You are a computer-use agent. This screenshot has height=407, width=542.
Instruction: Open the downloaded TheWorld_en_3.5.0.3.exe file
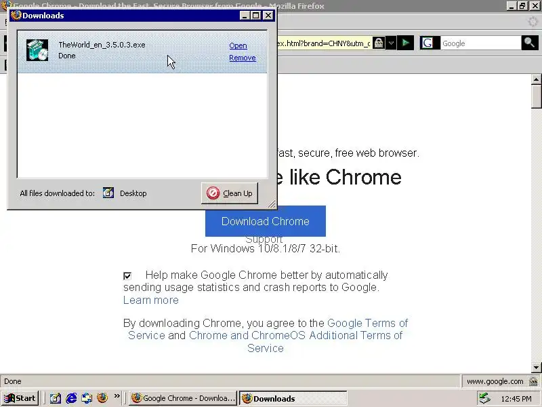tap(238, 45)
